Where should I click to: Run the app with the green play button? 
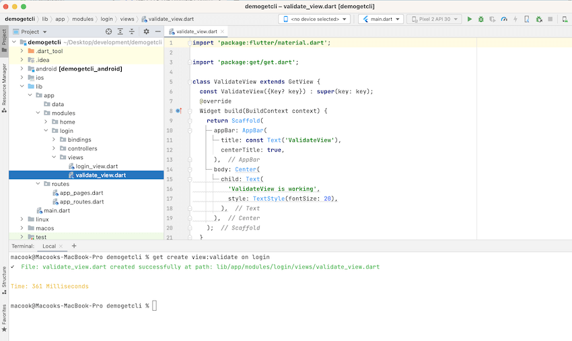(470, 19)
